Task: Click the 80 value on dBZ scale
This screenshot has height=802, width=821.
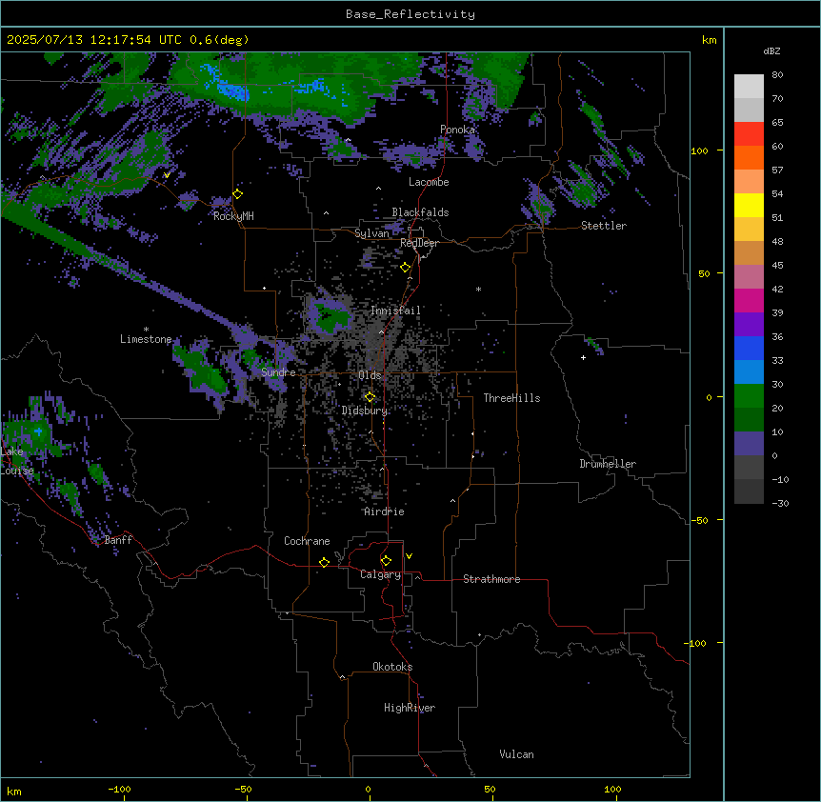Action: coord(777,75)
